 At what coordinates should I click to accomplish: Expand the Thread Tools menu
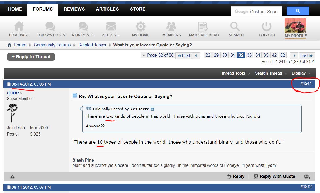pos(233,73)
